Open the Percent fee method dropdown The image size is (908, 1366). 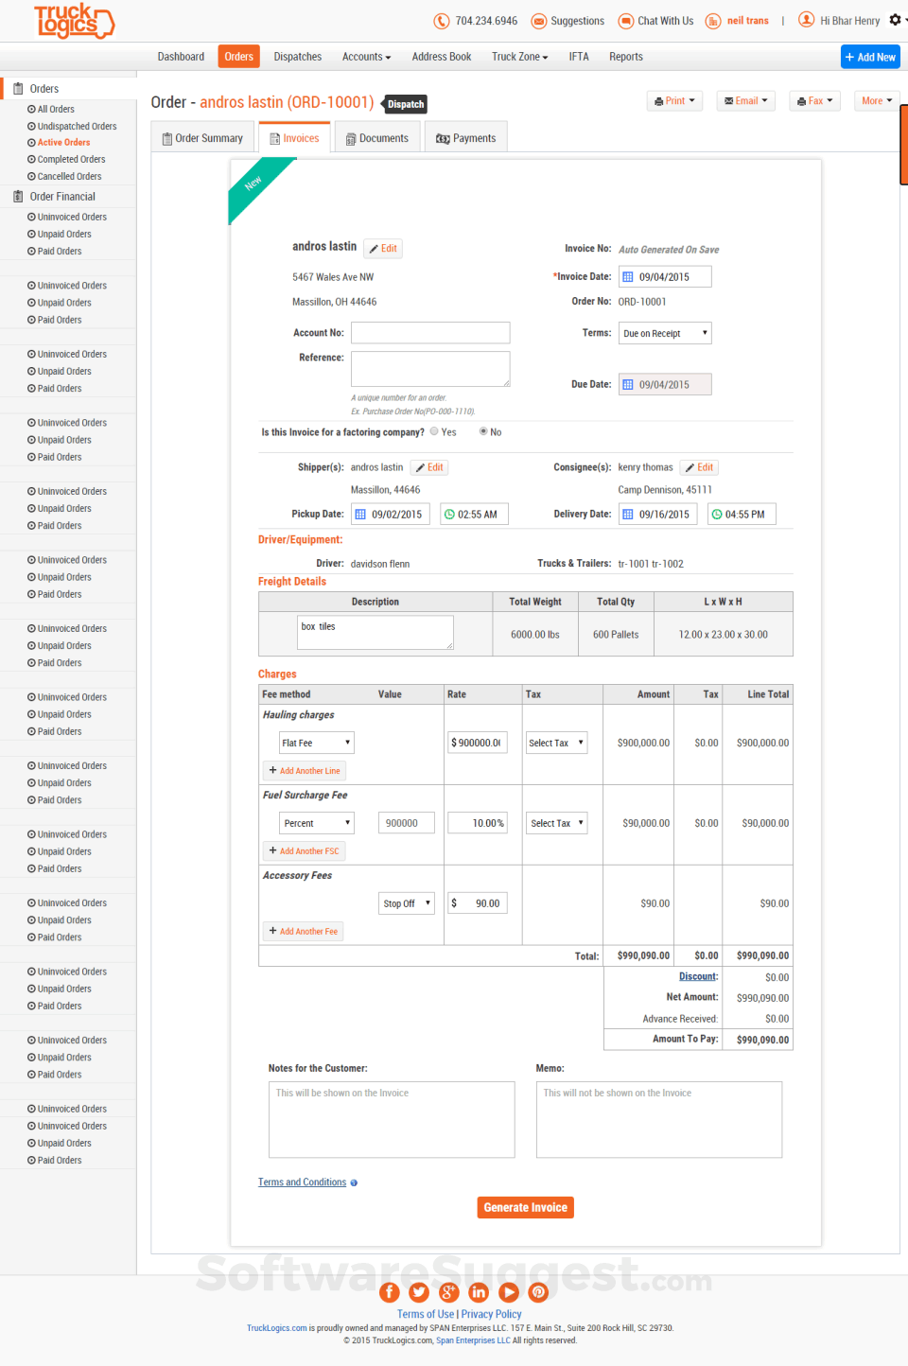coord(316,823)
